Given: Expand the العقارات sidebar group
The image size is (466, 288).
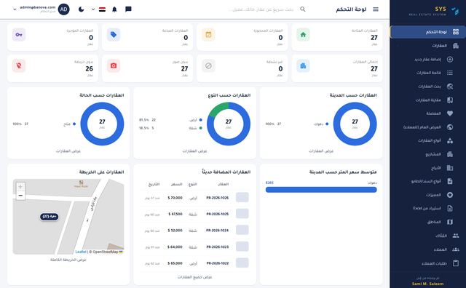Looking at the screenshot, I should point(428,46).
